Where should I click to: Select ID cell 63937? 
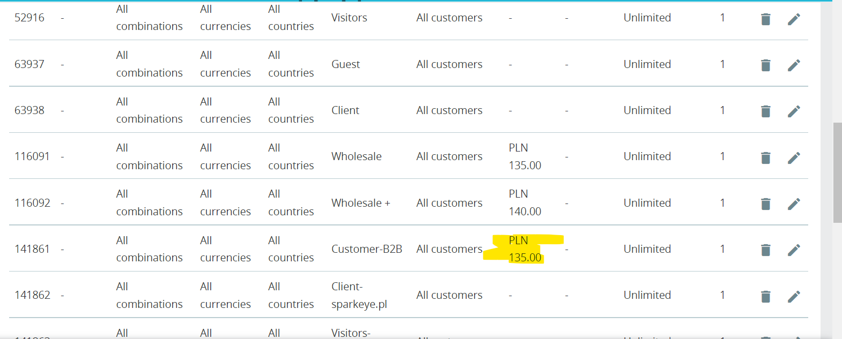pos(29,64)
